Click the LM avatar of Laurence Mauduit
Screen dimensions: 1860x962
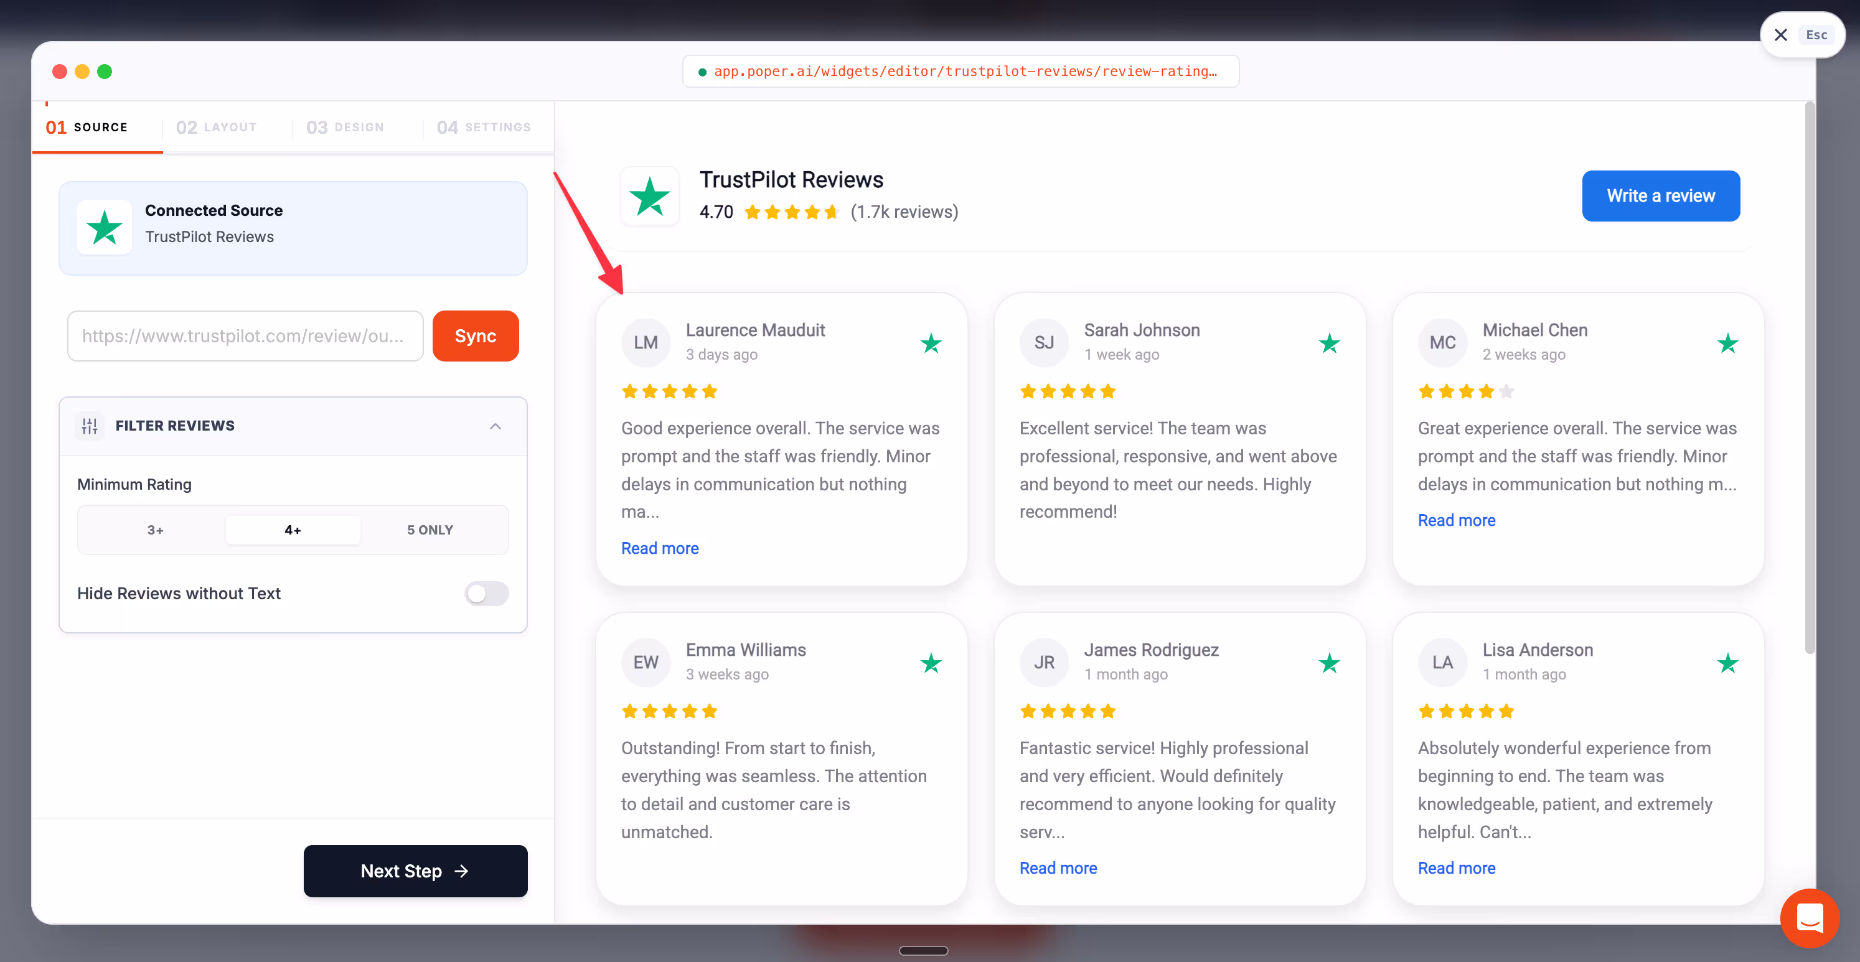646,343
